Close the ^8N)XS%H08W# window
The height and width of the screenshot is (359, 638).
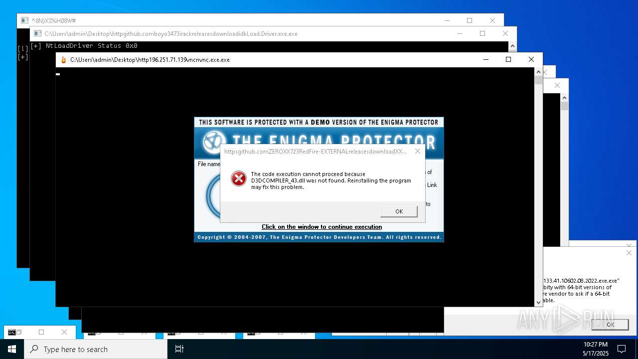492,20
